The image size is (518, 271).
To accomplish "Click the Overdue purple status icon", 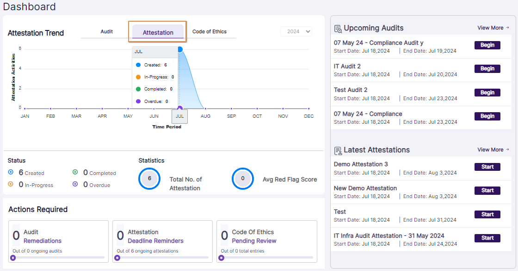I will point(75,184).
